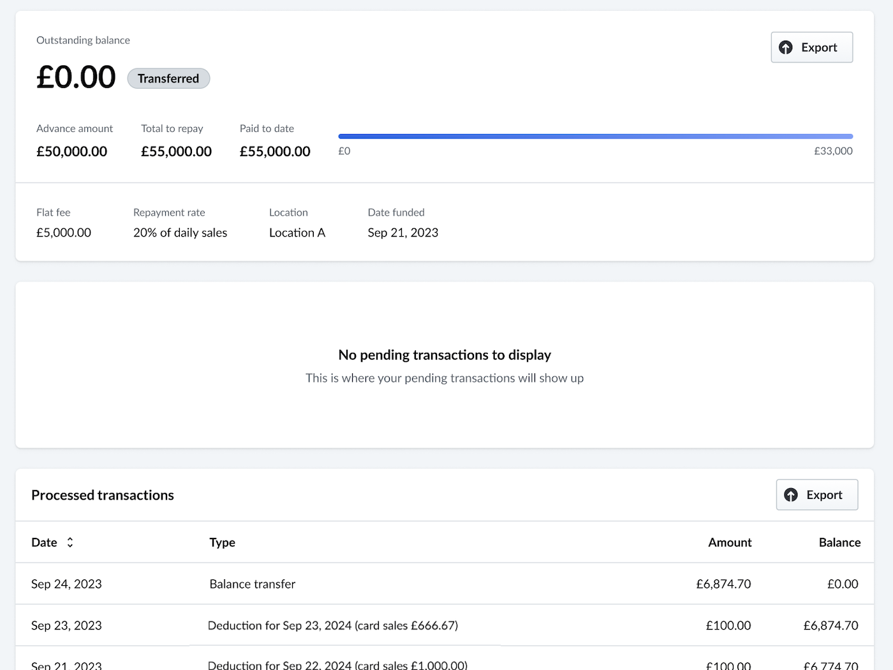Click the Balance column header
893x670 pixels.
point(839,542)
